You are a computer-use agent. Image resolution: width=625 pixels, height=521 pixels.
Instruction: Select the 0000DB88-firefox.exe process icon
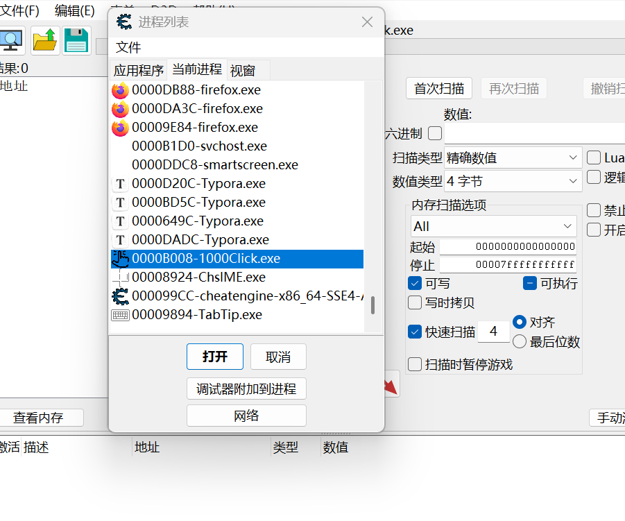pos(120,90)
